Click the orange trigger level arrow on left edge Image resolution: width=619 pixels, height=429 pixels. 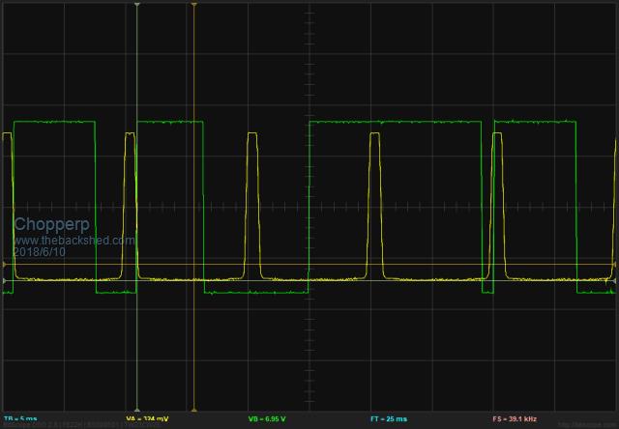pos(5,264)
